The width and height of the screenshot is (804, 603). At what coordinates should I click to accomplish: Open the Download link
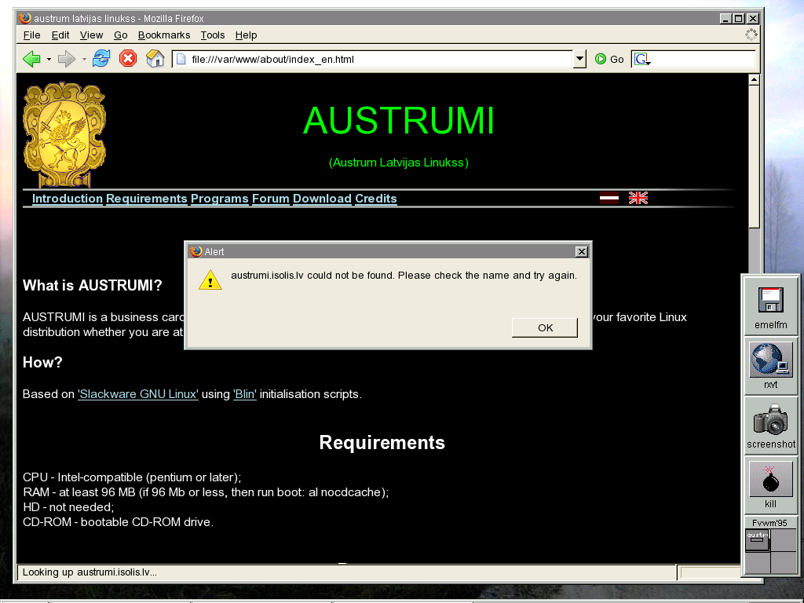click(322, 199)
